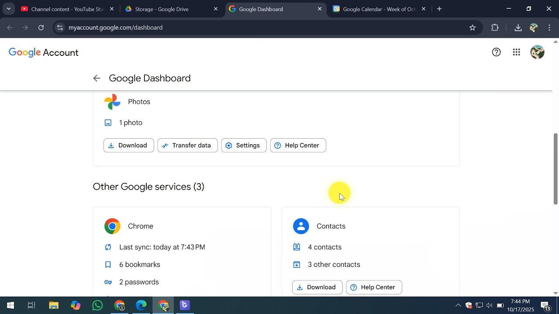The image size is (559, 314).
Task: Click the Google Account logo
Action: pyautogui.click(x=44, y=53)
